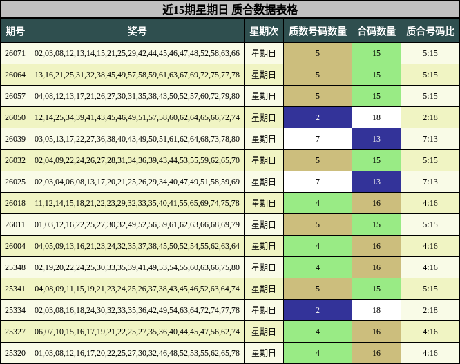
Task: Select the 质合号码比 column header
Action: (430, 31)
